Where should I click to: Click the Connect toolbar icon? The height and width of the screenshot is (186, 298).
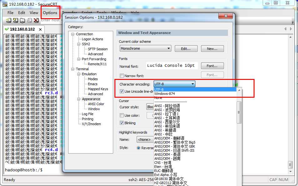tap(8, 20)
